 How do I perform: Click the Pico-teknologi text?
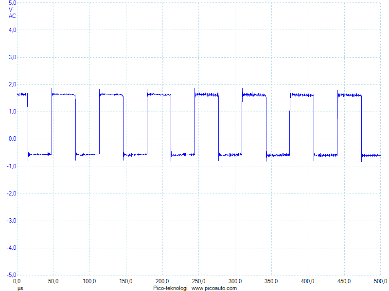coord(170,288)
